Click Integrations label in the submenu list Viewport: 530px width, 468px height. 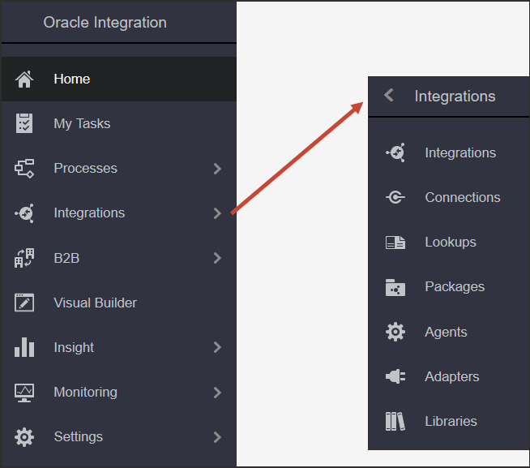coord(460,153)
